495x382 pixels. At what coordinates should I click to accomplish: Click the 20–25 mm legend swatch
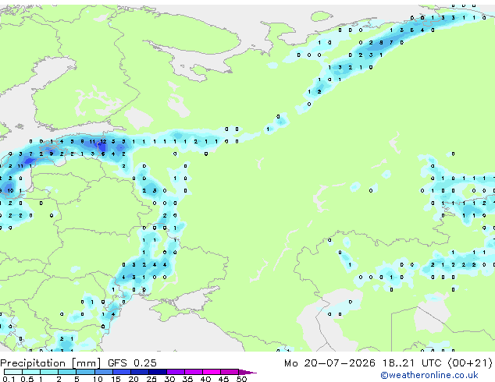139,372
